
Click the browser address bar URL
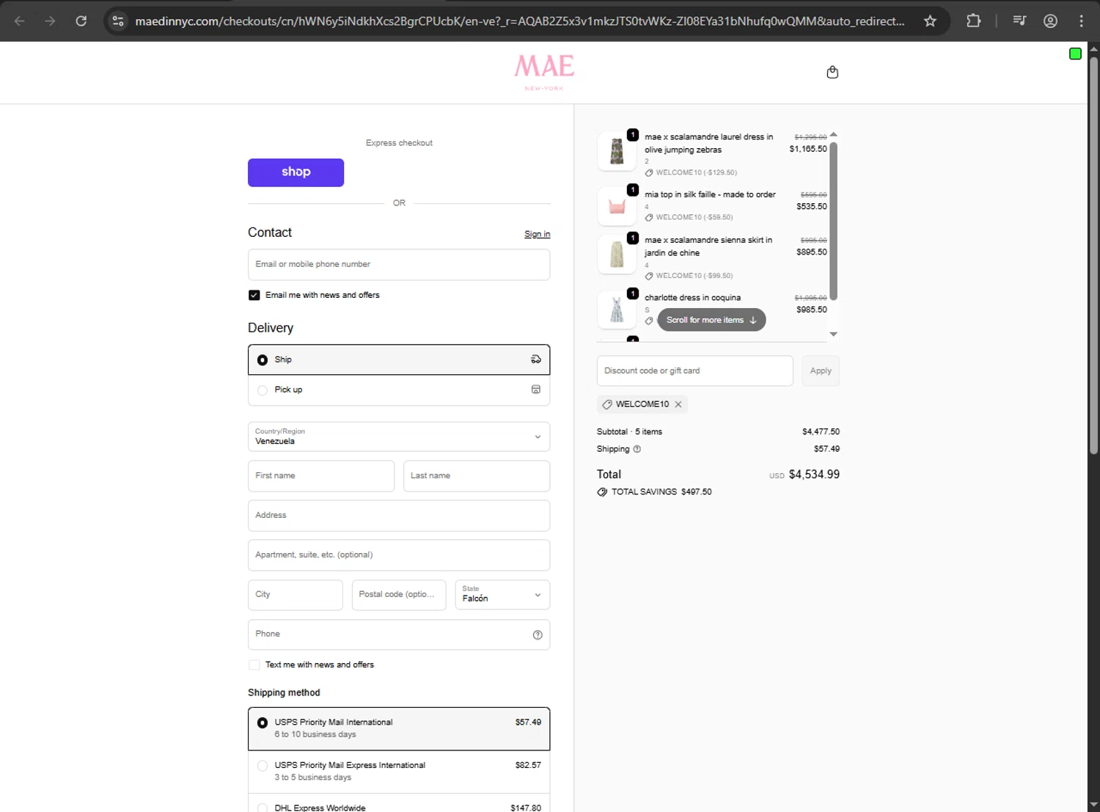click(x=520, y=21)
